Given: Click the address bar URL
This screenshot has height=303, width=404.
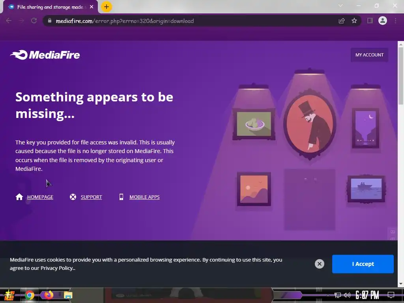Looking at the screenshot, I should (125, 21).
